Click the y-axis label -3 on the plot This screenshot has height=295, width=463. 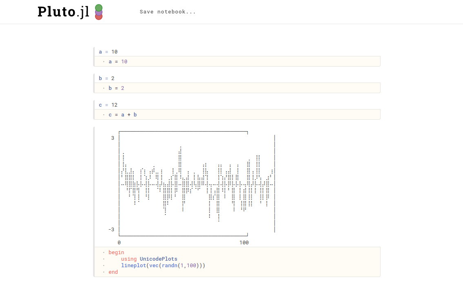click(x=111, y=229)
